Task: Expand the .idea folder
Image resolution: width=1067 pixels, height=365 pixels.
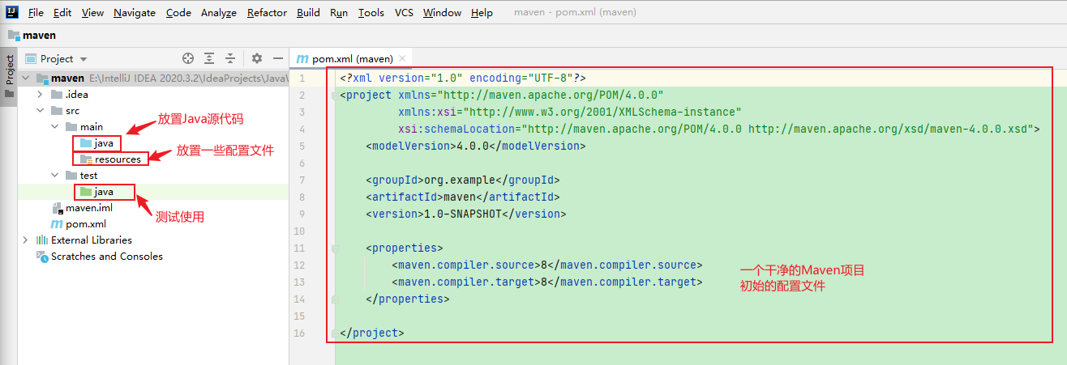Action: pos(41,95)
